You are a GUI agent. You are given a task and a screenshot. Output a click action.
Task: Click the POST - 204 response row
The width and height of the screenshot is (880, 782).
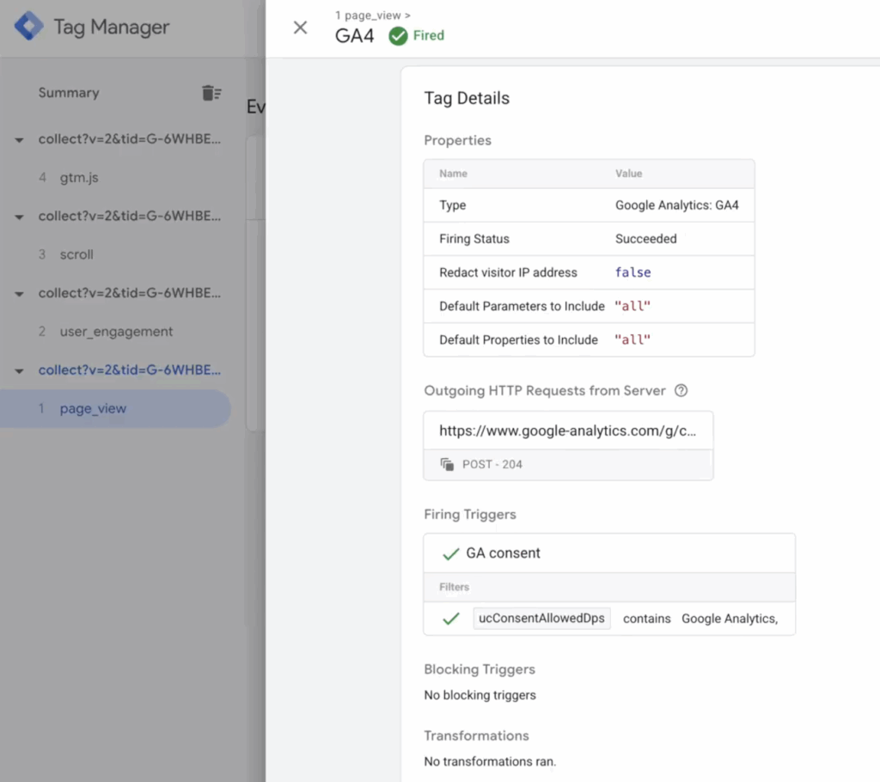568,464
